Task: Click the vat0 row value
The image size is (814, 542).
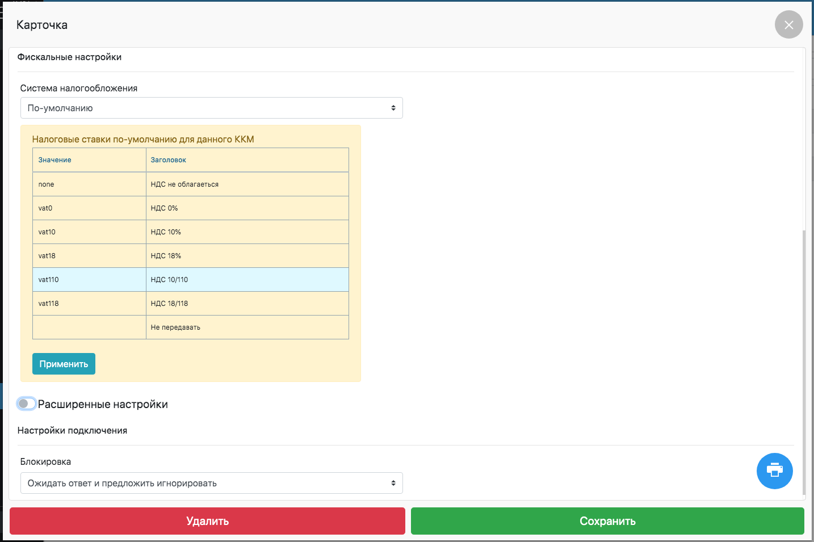Action: (45, 208)
